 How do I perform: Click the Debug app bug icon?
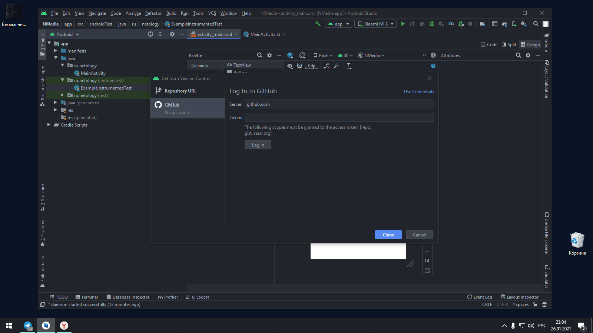click(x=432, y=24)
